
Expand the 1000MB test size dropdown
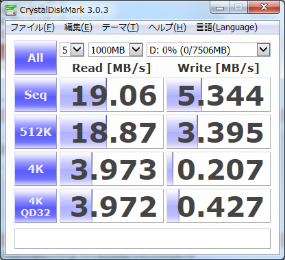point(136,49)
